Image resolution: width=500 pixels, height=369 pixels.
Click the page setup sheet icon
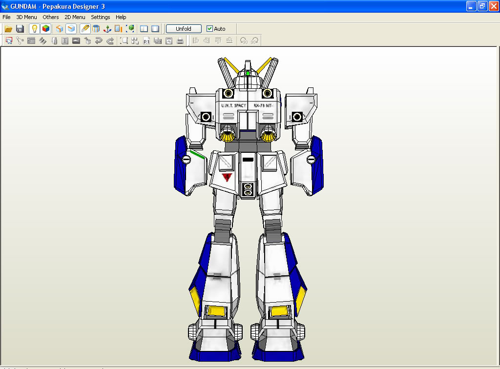pyautogui.click(x=168, y=41)
